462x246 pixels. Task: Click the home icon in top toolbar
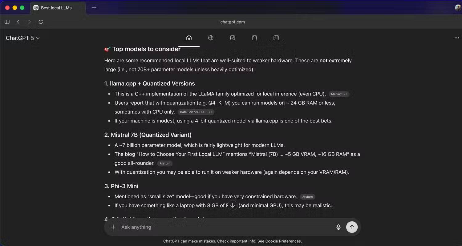coord(189,38)
